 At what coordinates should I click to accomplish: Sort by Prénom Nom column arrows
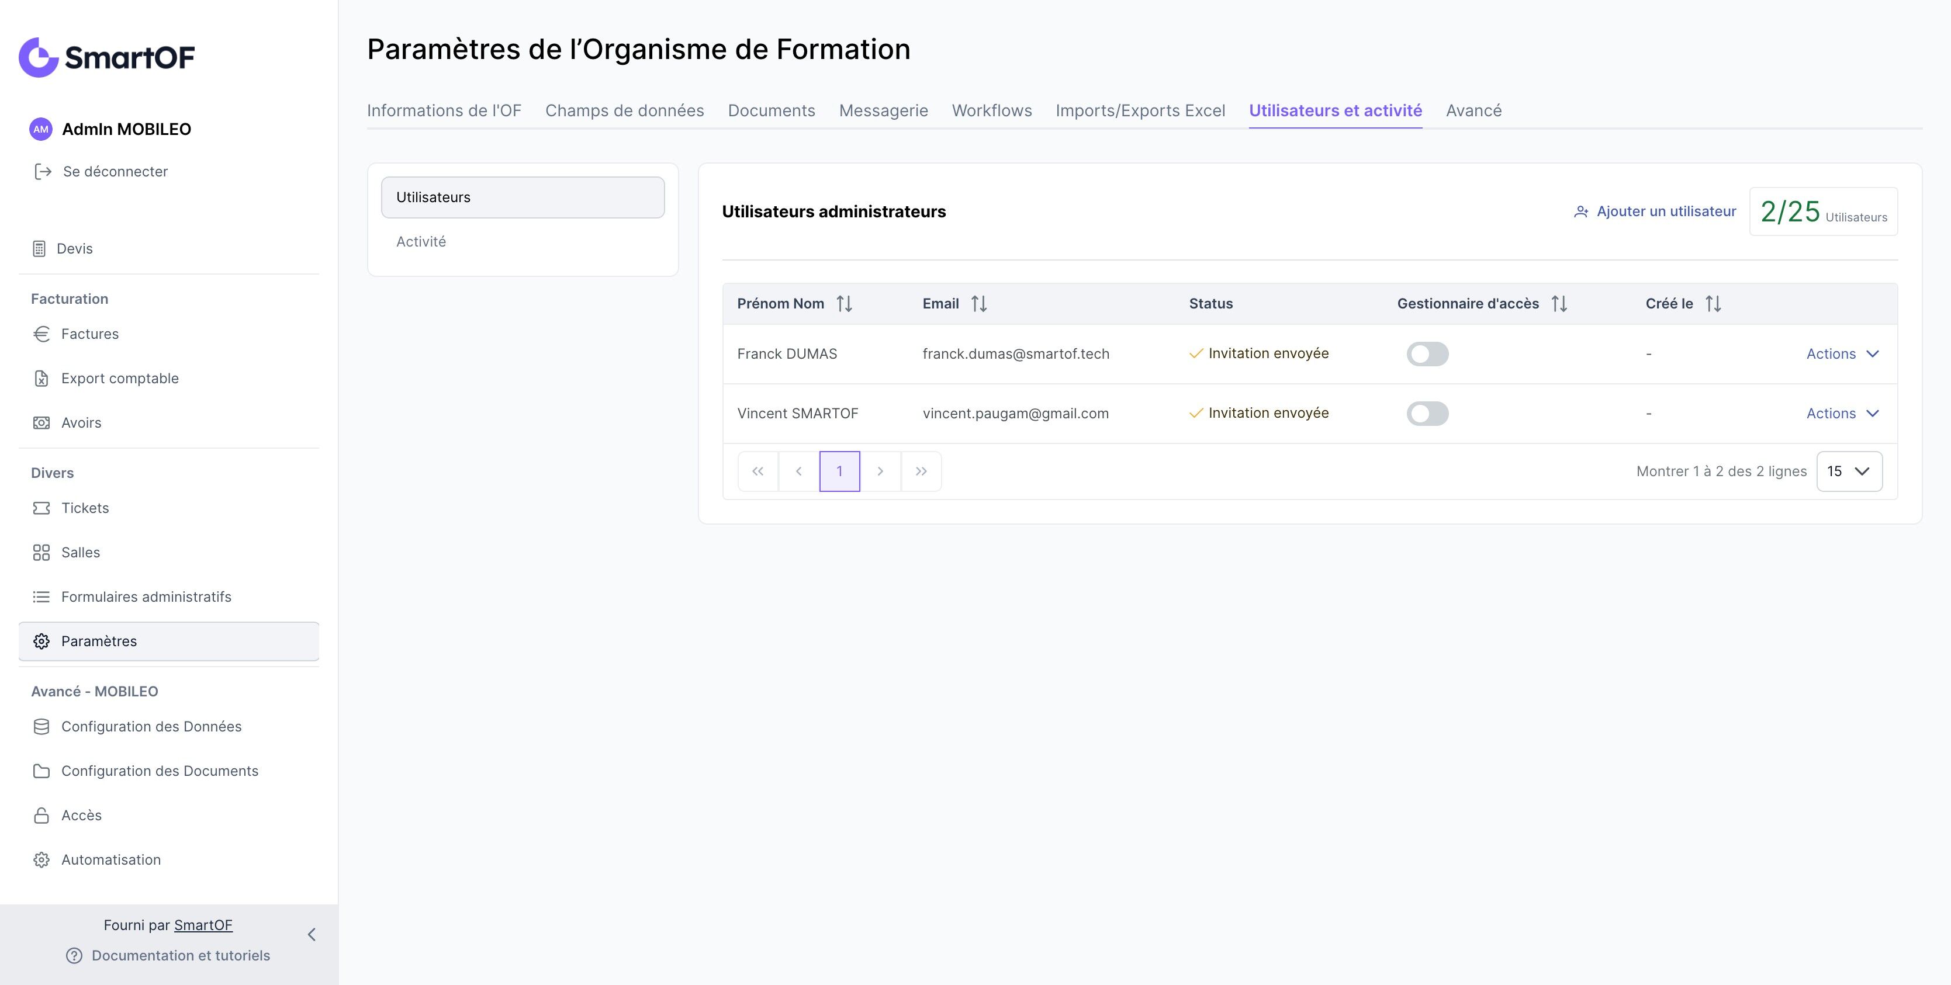tap(845, 304)
